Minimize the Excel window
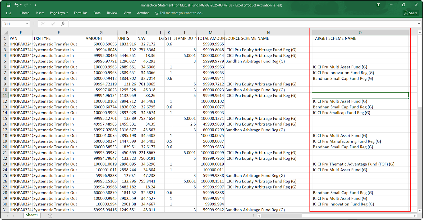 point(391,5)
